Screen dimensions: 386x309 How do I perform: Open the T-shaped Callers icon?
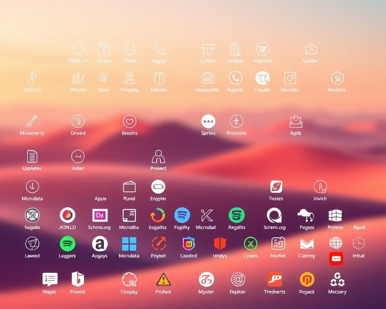click(208, 49)
